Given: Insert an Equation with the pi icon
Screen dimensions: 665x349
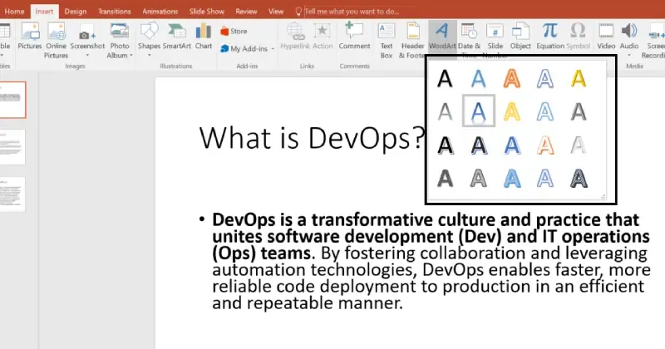Looking at the screenshot, I should pos(550,37).
